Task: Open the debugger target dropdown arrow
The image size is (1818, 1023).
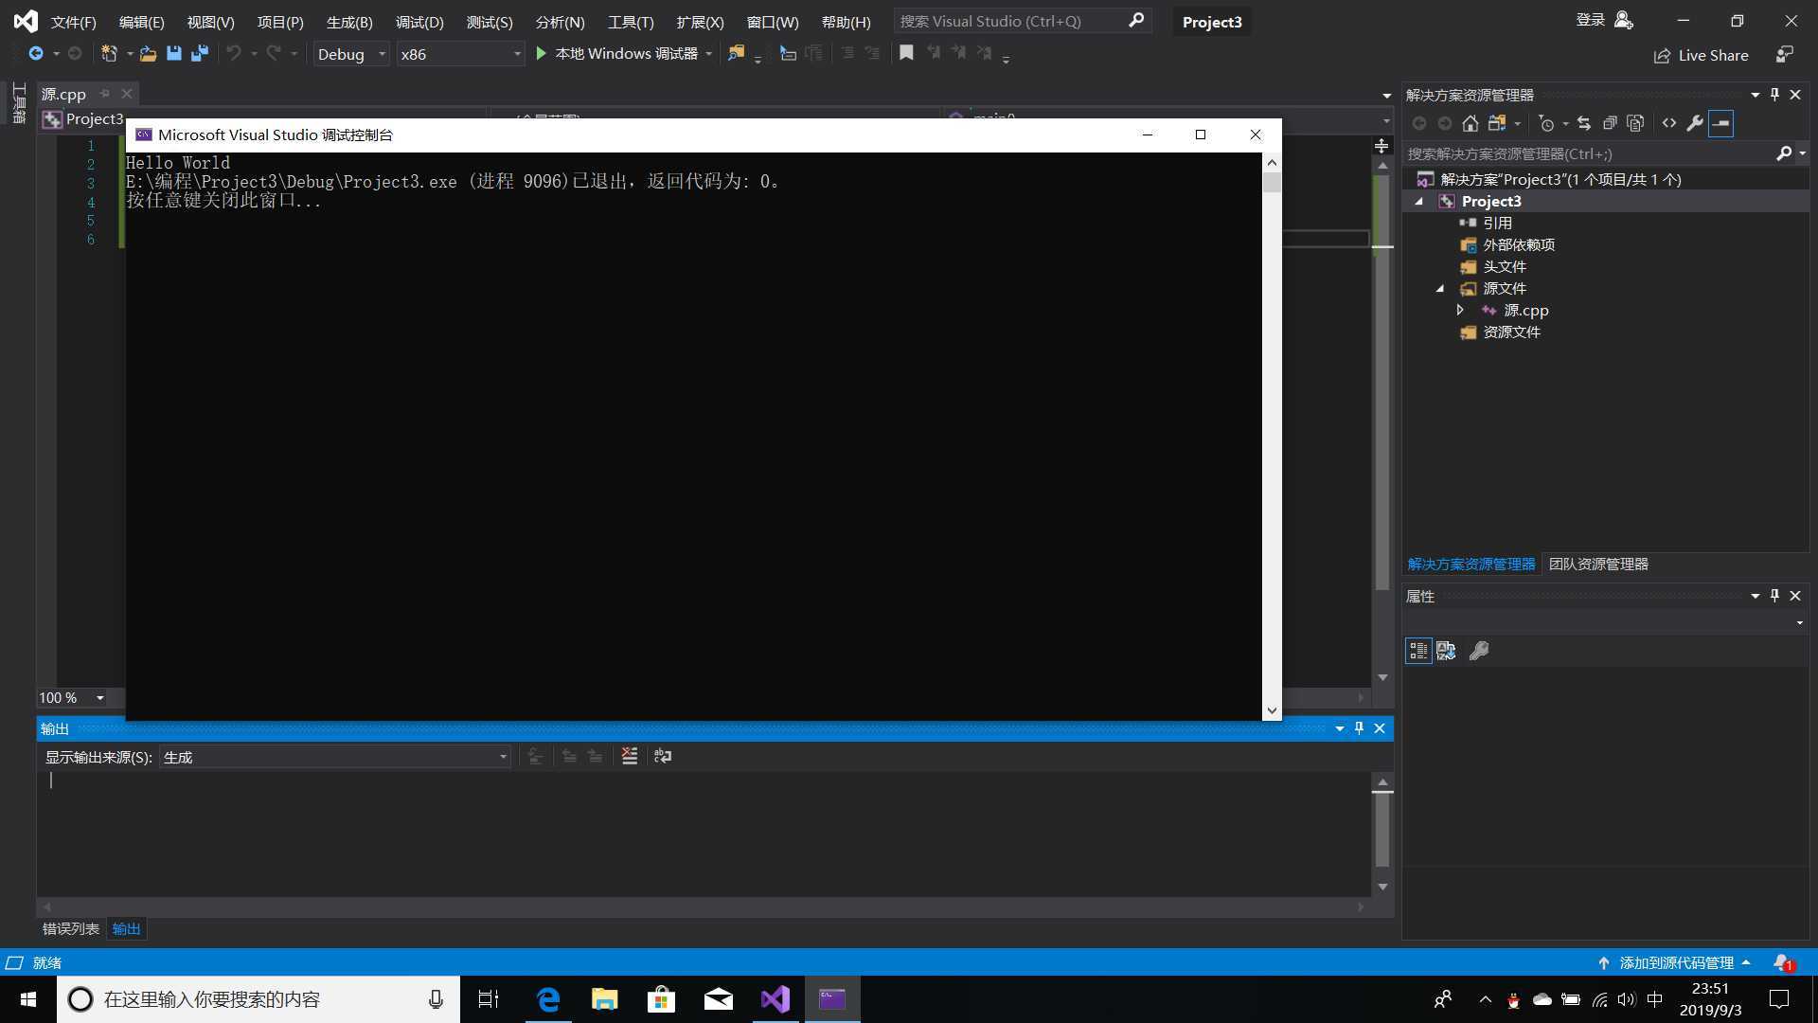Action: click(x=708, y=54)
